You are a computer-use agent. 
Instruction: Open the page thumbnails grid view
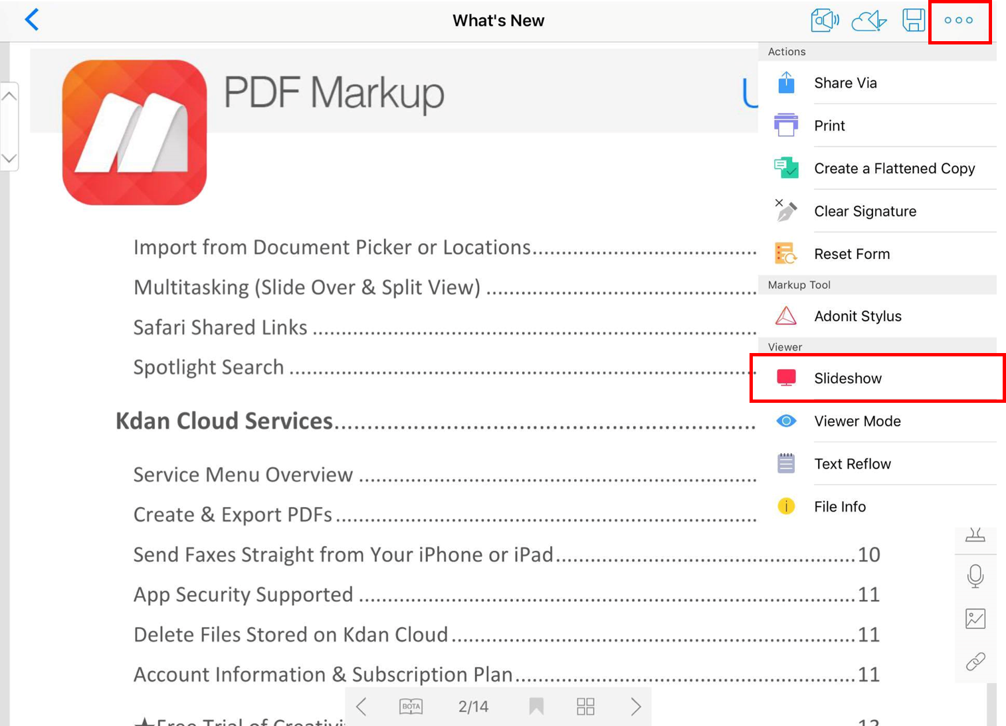tap(585, 706)
